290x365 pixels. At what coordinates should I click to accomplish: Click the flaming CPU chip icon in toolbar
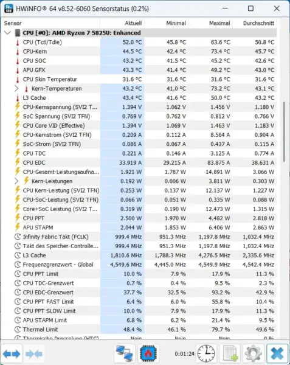(x=148, y=353)
